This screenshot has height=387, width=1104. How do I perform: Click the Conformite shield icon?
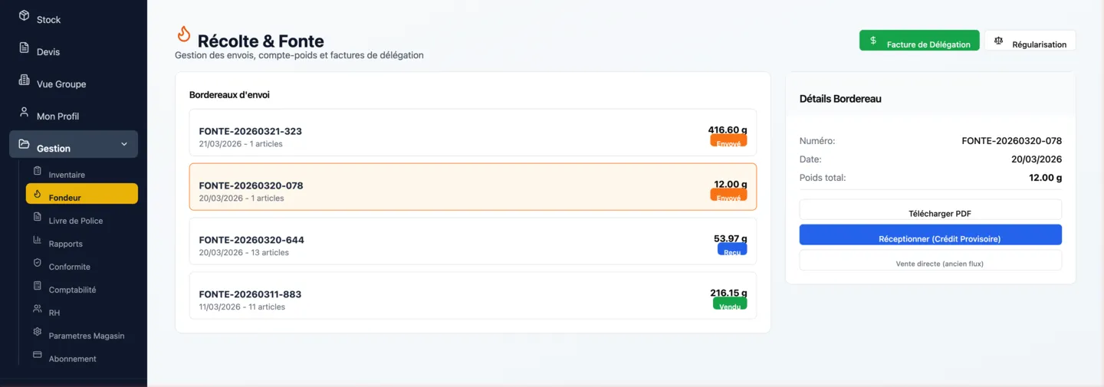click(37, 263)
